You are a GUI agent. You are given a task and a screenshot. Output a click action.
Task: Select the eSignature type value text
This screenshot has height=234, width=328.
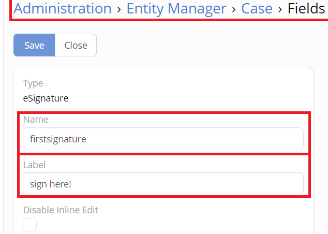(46, 98)
